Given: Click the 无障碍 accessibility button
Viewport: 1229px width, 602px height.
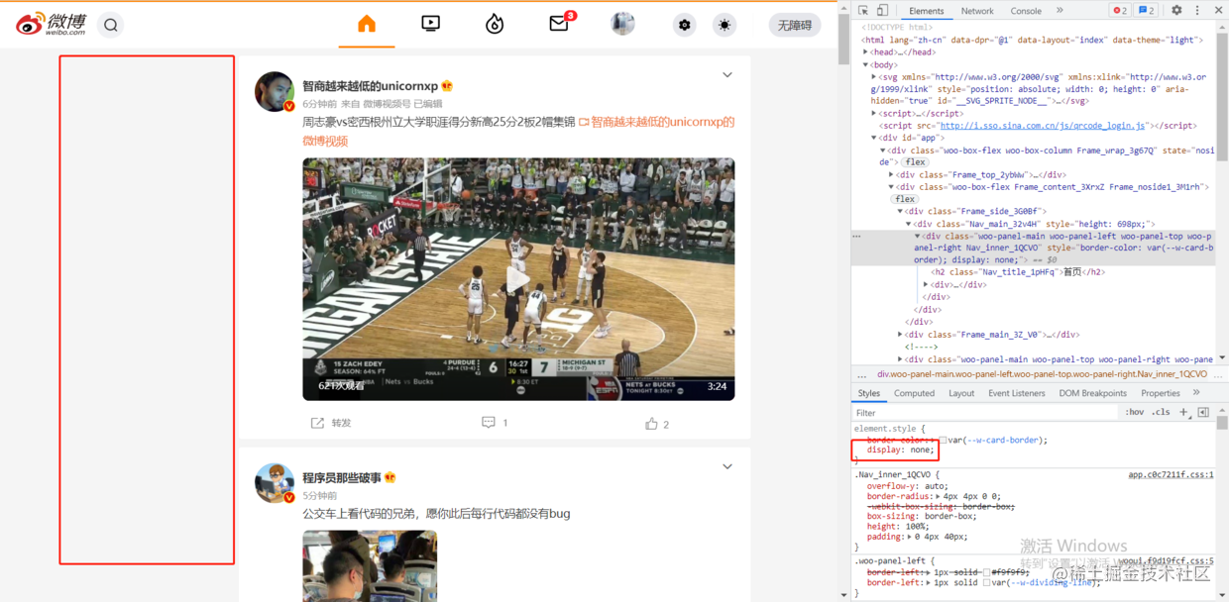Looking at the screenshot, I should [795, 25].
